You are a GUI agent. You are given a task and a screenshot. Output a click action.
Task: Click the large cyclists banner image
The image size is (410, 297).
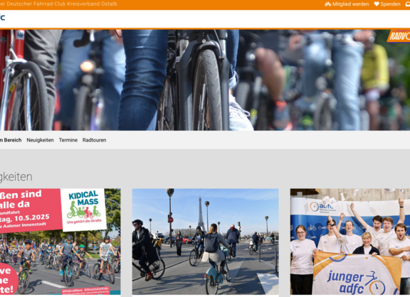pos(205,80)
